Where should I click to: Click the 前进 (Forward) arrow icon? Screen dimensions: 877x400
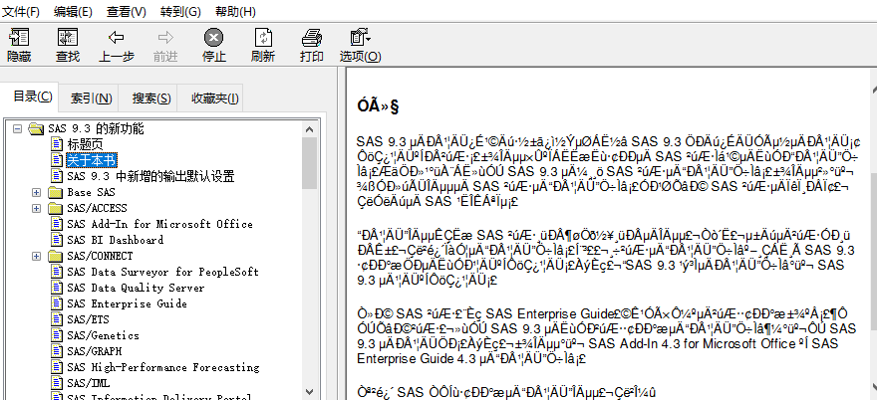(165, 38)
